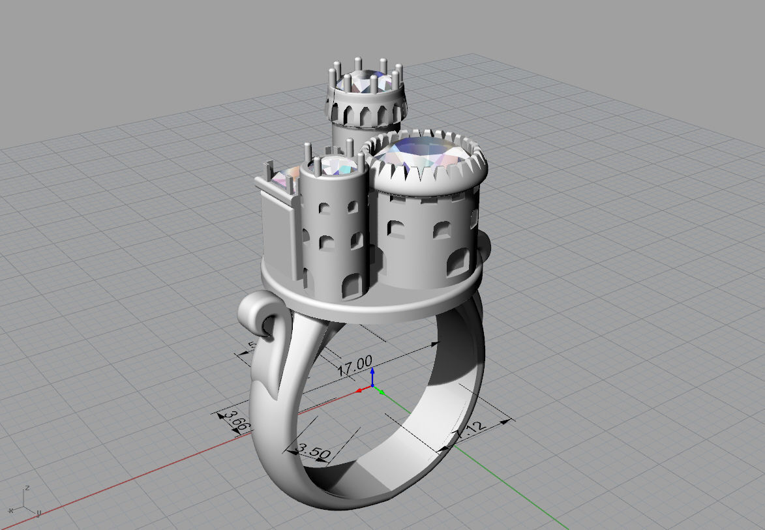Click the blue Z-axis arrow at origin
This screenshot has width=765, height=530.
[x=372, y=376]
